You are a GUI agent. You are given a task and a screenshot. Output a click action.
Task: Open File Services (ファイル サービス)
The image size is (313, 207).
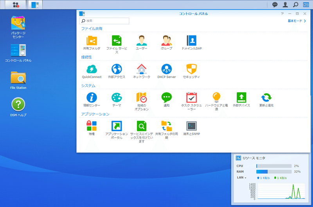coord(117,41)
